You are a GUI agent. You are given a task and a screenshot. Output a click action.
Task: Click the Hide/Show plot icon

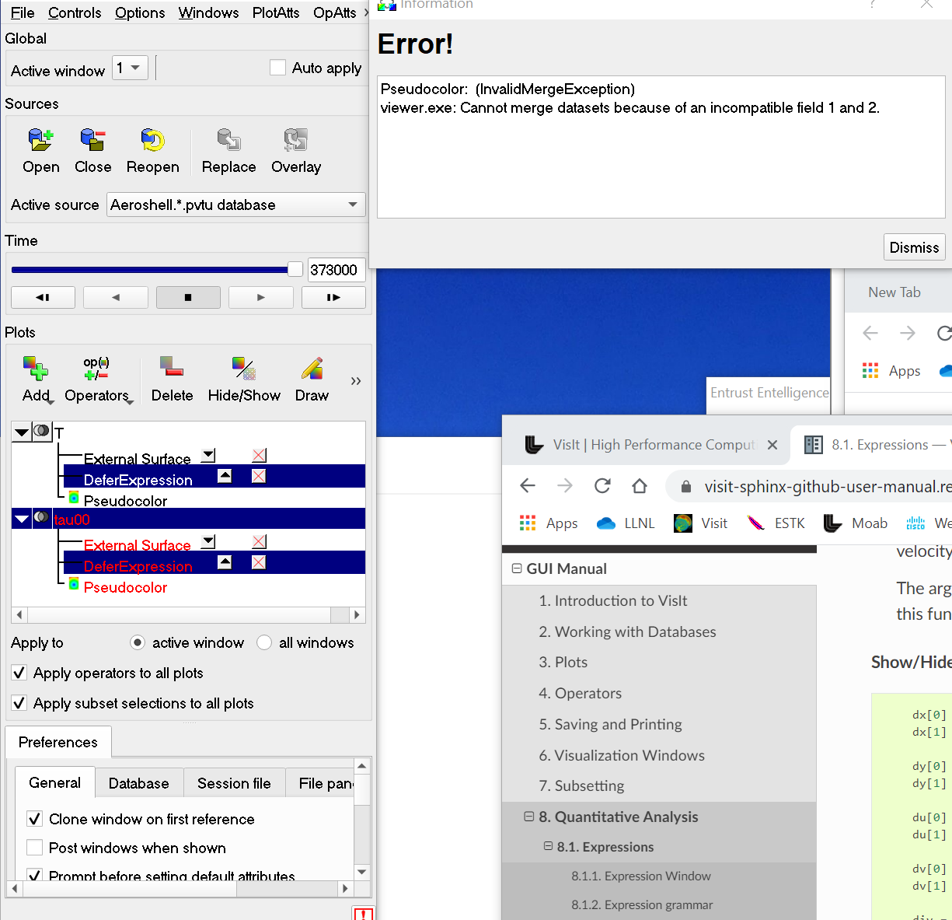coord(244,369)
